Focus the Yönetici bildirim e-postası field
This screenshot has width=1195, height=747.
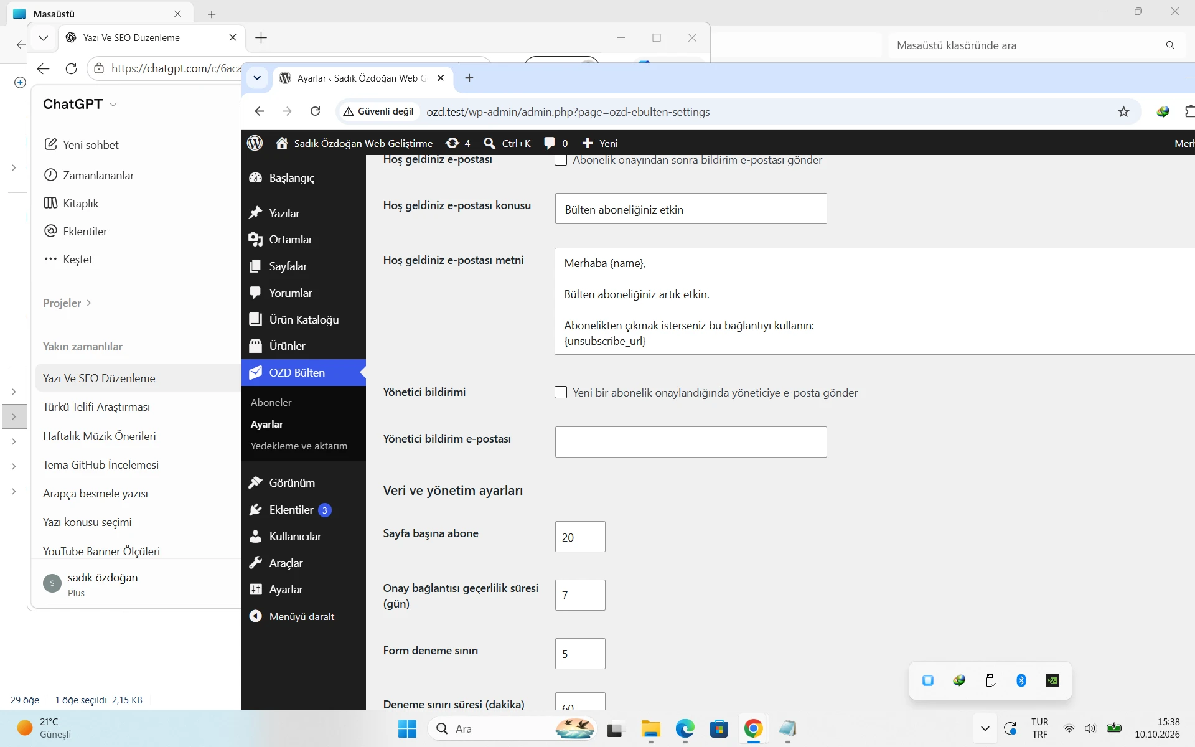click(x=691, y=442)
